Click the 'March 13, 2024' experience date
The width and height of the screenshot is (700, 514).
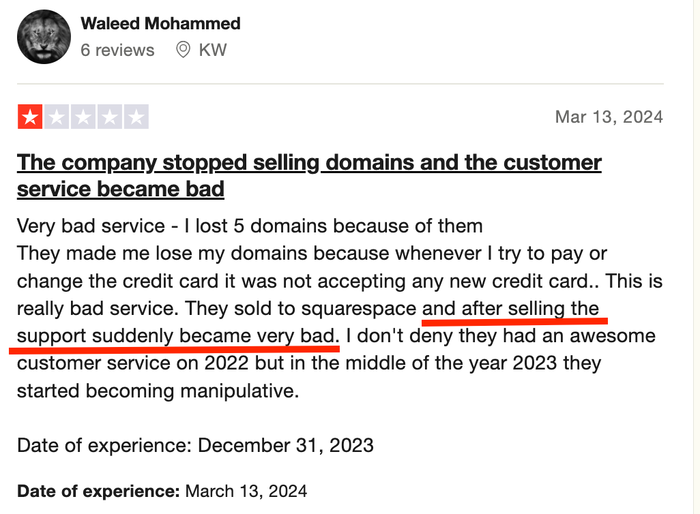pyautogui.click(x=246, y=492)
